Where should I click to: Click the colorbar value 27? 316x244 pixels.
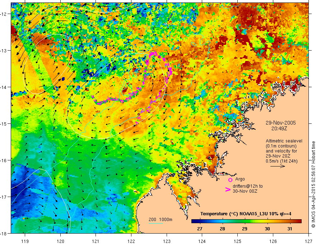200,229
